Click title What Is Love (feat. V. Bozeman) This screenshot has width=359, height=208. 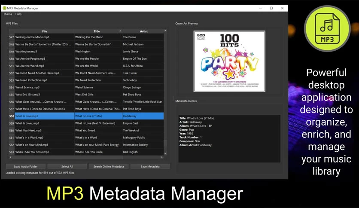coord(95,123)
